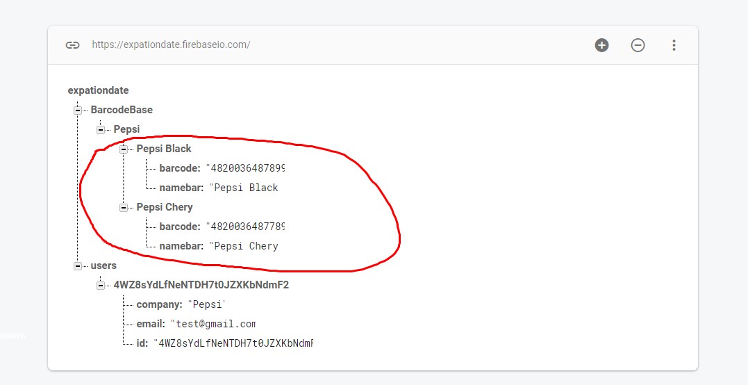Viewport: 748px width, 385px height.
Task: Select the BarcodeBase key label
Action: (122, 110)
